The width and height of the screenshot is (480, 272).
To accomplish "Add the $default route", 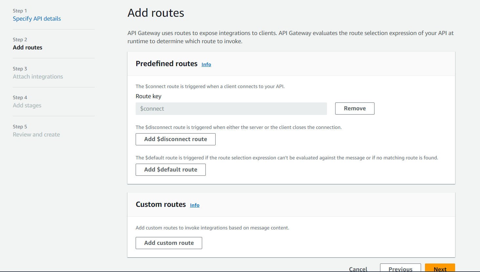I will [170, 170].
